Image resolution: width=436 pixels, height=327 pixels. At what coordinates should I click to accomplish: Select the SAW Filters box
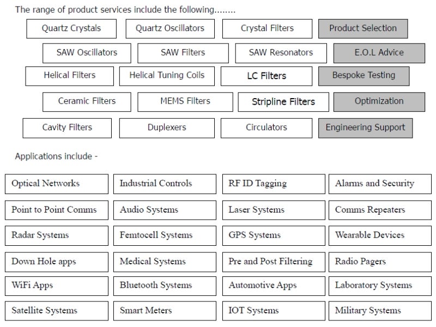click(183, 53)
